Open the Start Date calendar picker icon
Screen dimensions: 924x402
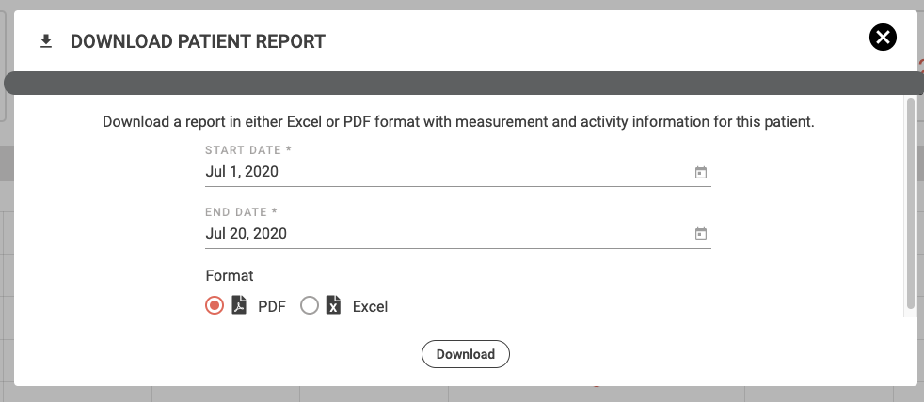[x=700, y=173]
